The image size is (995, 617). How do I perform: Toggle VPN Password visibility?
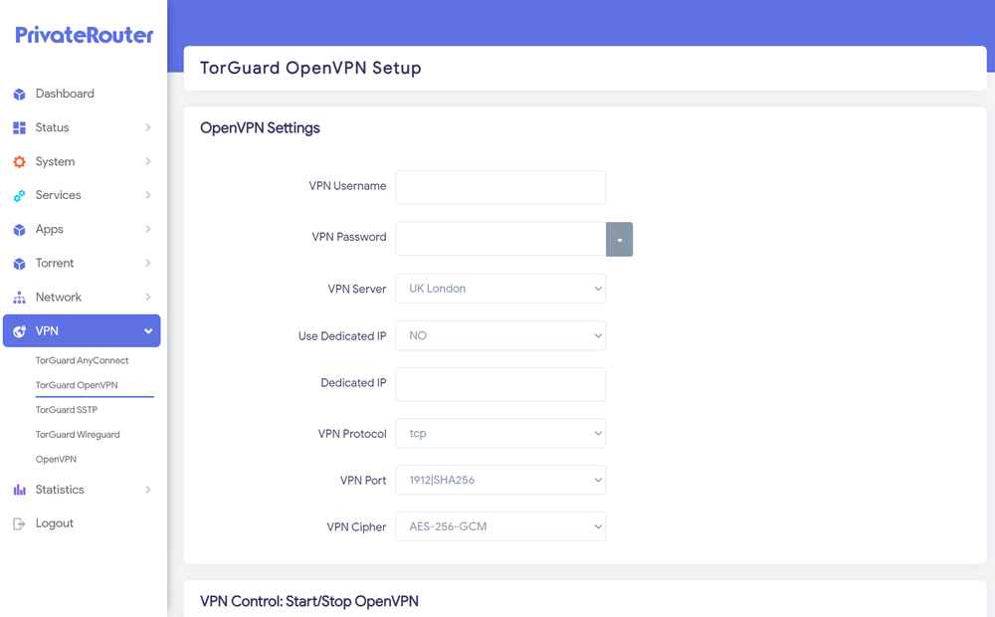point(619,239)
